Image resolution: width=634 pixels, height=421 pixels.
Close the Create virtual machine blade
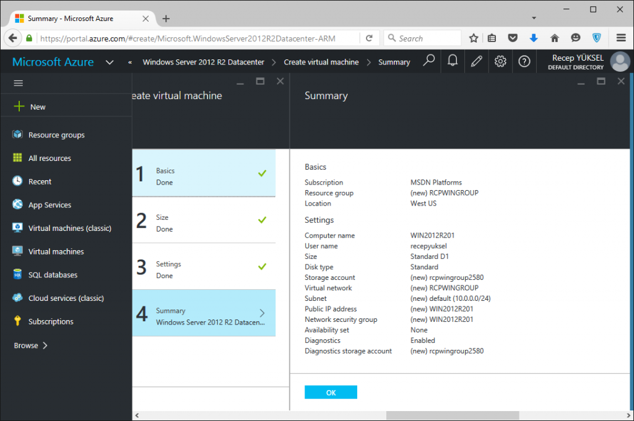[x=280, y=81]
